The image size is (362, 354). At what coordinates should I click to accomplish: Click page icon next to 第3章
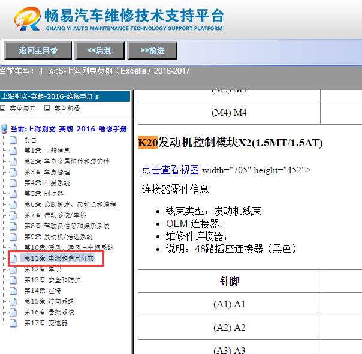(13, 172)
